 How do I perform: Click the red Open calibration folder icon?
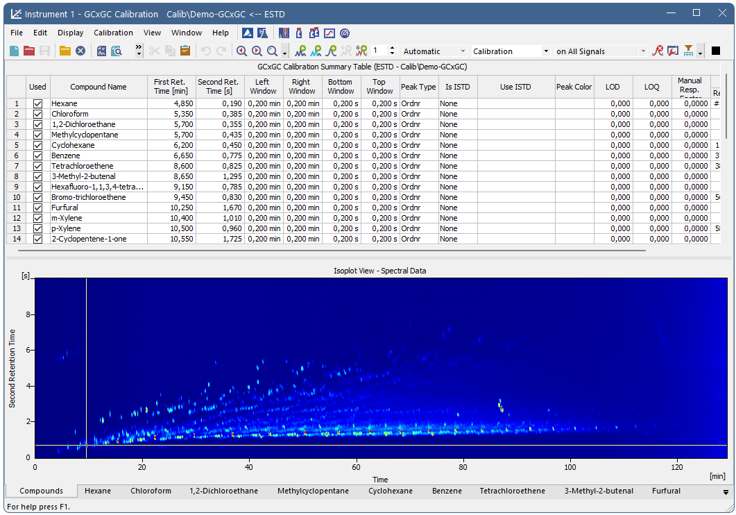[x=29, y=51]
